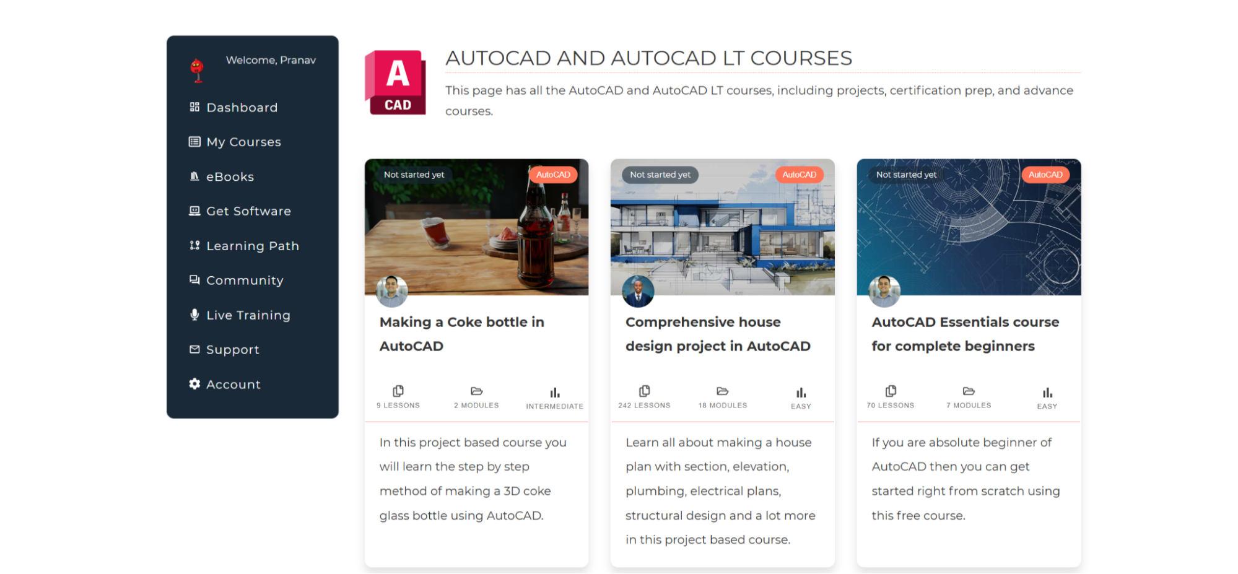
Task: Click the house design course thumbnail image
Action: pyautogui.click(x=722, y=227)
